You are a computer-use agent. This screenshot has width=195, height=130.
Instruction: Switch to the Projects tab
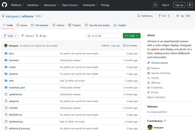click(x=75, y=25)
